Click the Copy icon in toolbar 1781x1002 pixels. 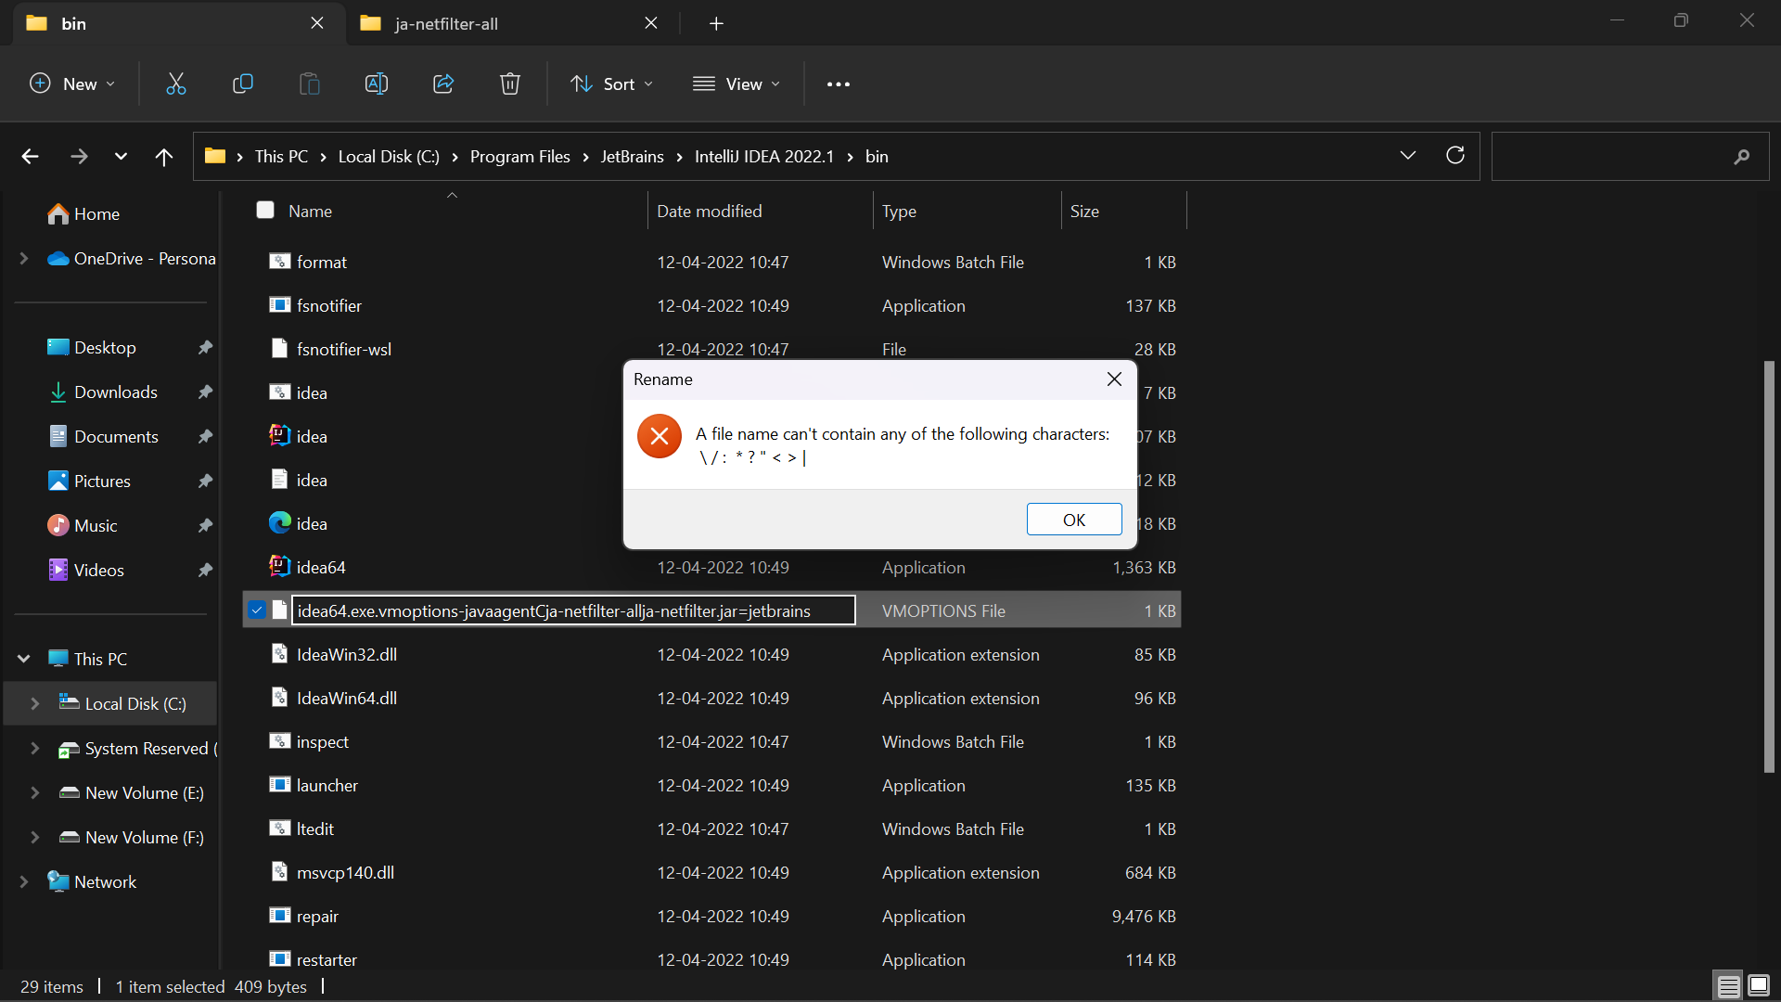(x=243, y=83)
